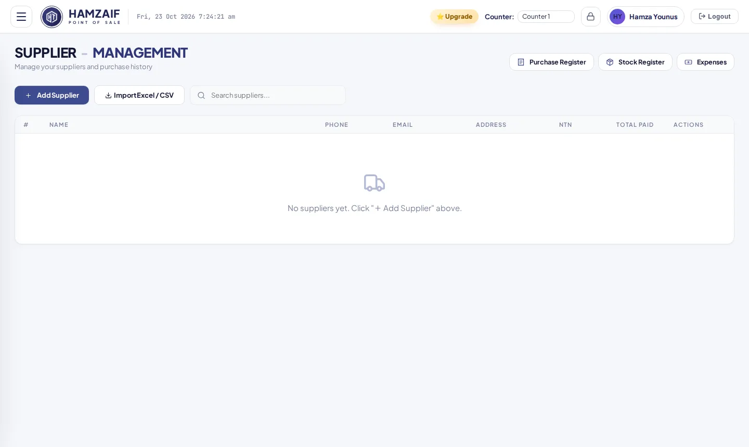Screen dimensions: 749x447
Task: Click the HY user avatar
Action: [617, 17]
